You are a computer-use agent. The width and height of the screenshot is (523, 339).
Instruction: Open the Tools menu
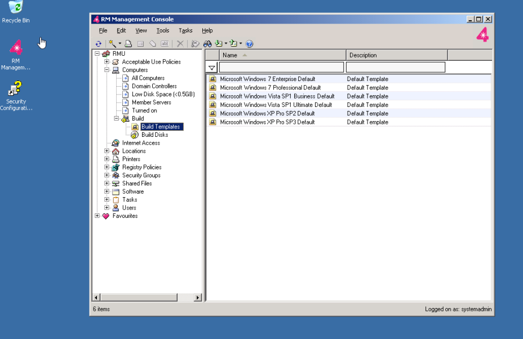pyautogui.click(x=163, y=30)
